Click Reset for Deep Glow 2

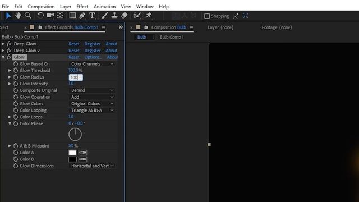coord(74,50)
